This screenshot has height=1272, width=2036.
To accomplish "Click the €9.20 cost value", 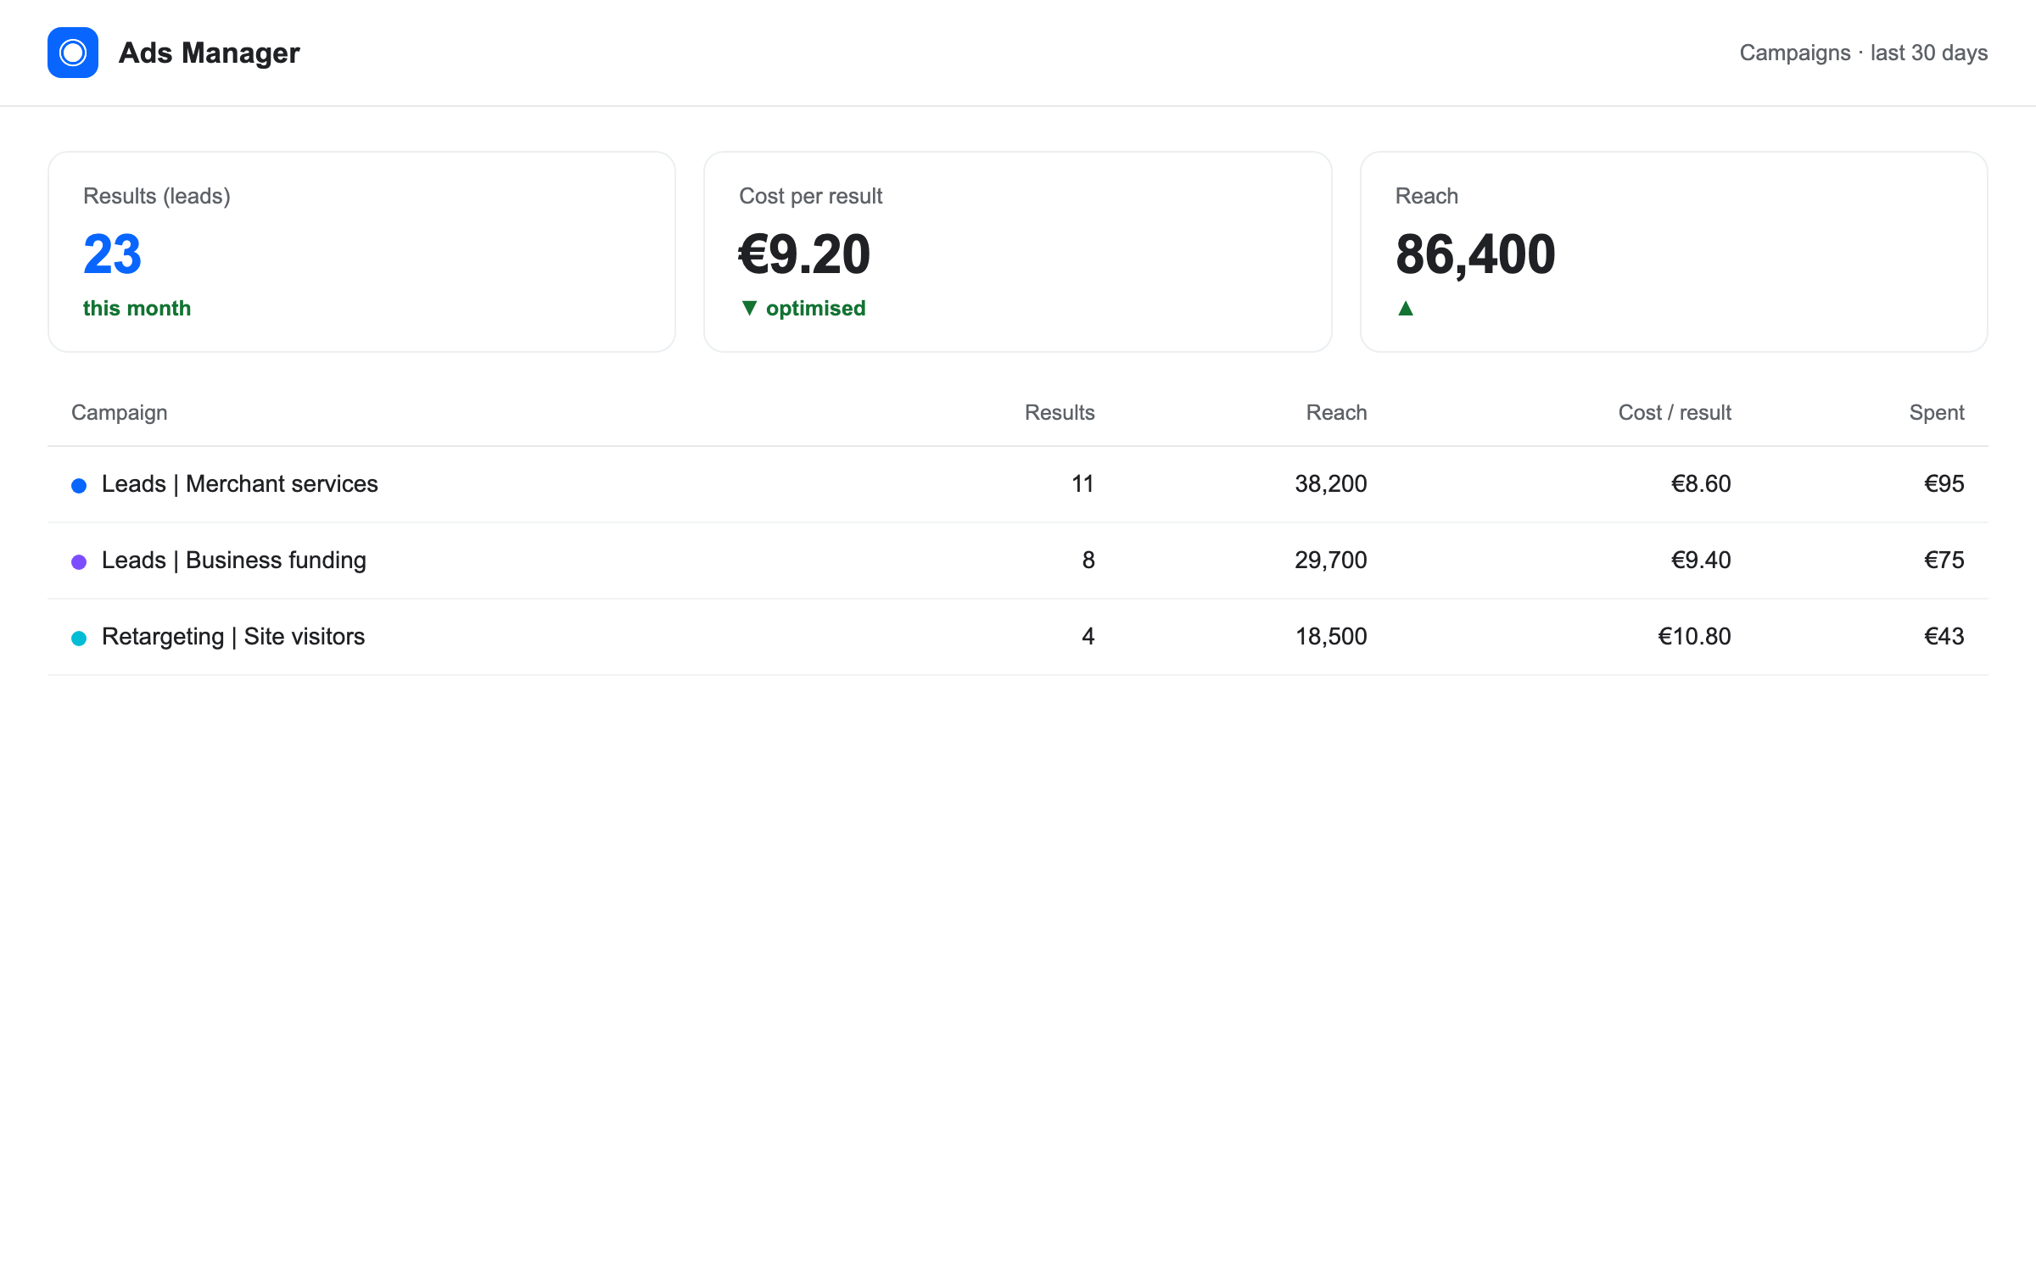I will [x=804, y=254].
